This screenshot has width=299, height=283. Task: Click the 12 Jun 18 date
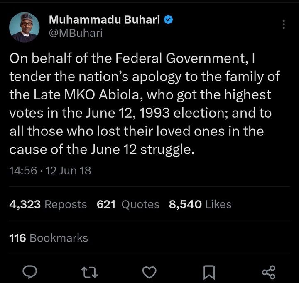tap(68, 171)
